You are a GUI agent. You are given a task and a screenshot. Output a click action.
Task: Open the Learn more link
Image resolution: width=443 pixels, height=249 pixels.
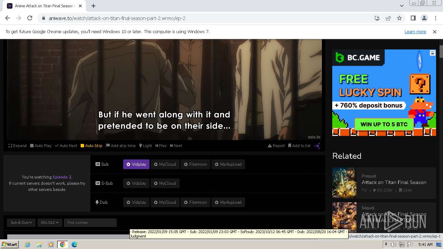click(x=415, y=31)
